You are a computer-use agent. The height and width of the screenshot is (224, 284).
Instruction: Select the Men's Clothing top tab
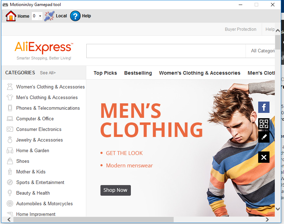(x=261, y=73)
